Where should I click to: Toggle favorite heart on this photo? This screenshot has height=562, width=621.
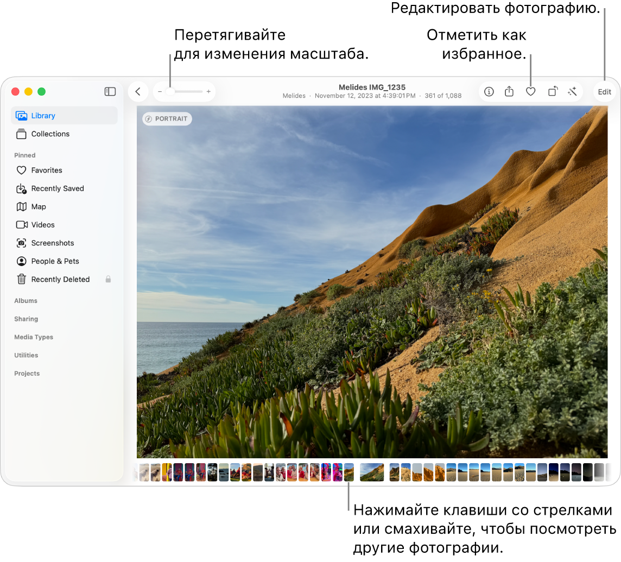click(x=531, y=92)
